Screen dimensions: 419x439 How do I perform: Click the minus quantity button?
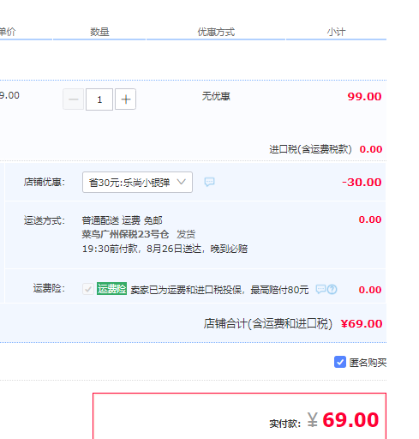pos(74,99)
